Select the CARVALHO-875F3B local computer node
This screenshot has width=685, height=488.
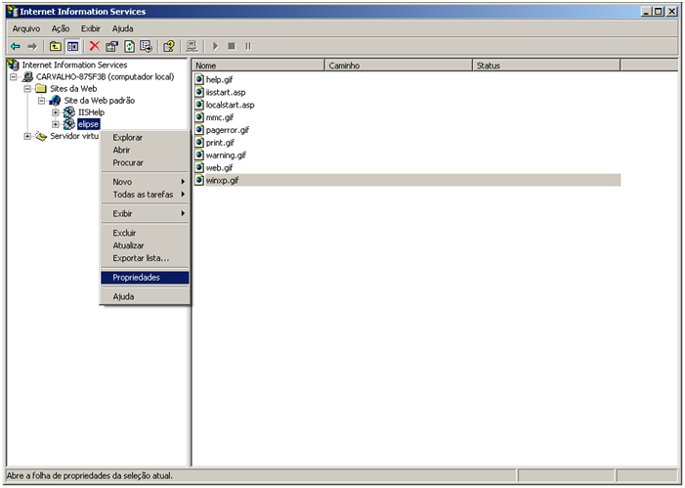[105, 77]
